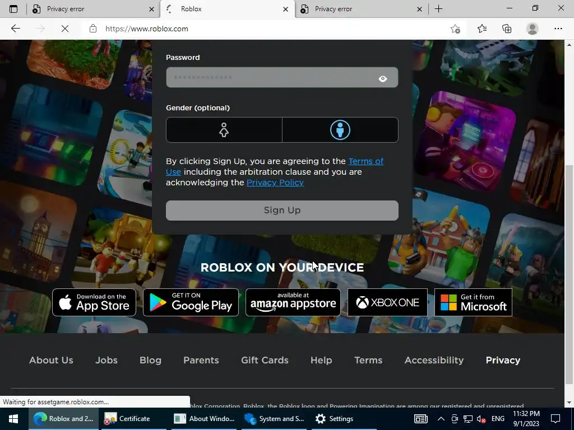The image size is (574, 430).
Task: Switch to the About Windows taskbar window
Action: click(204, 419)
